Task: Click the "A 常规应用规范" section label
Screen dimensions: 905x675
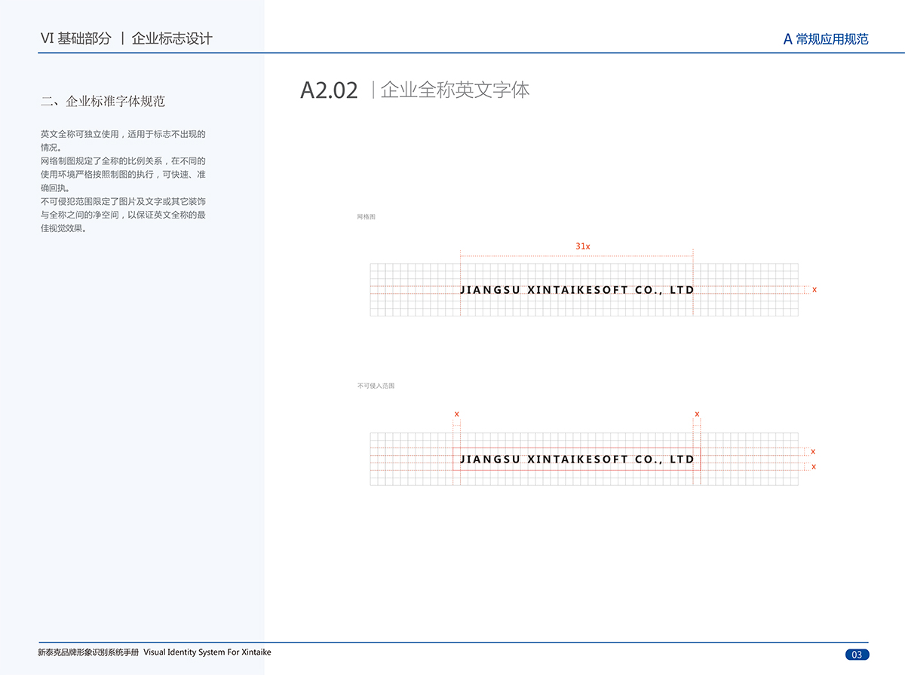Action: (826, 39)
